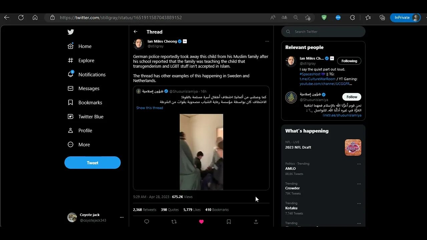Open options dots for AMLO trend
427x240 pixels.
pos(359,164)
